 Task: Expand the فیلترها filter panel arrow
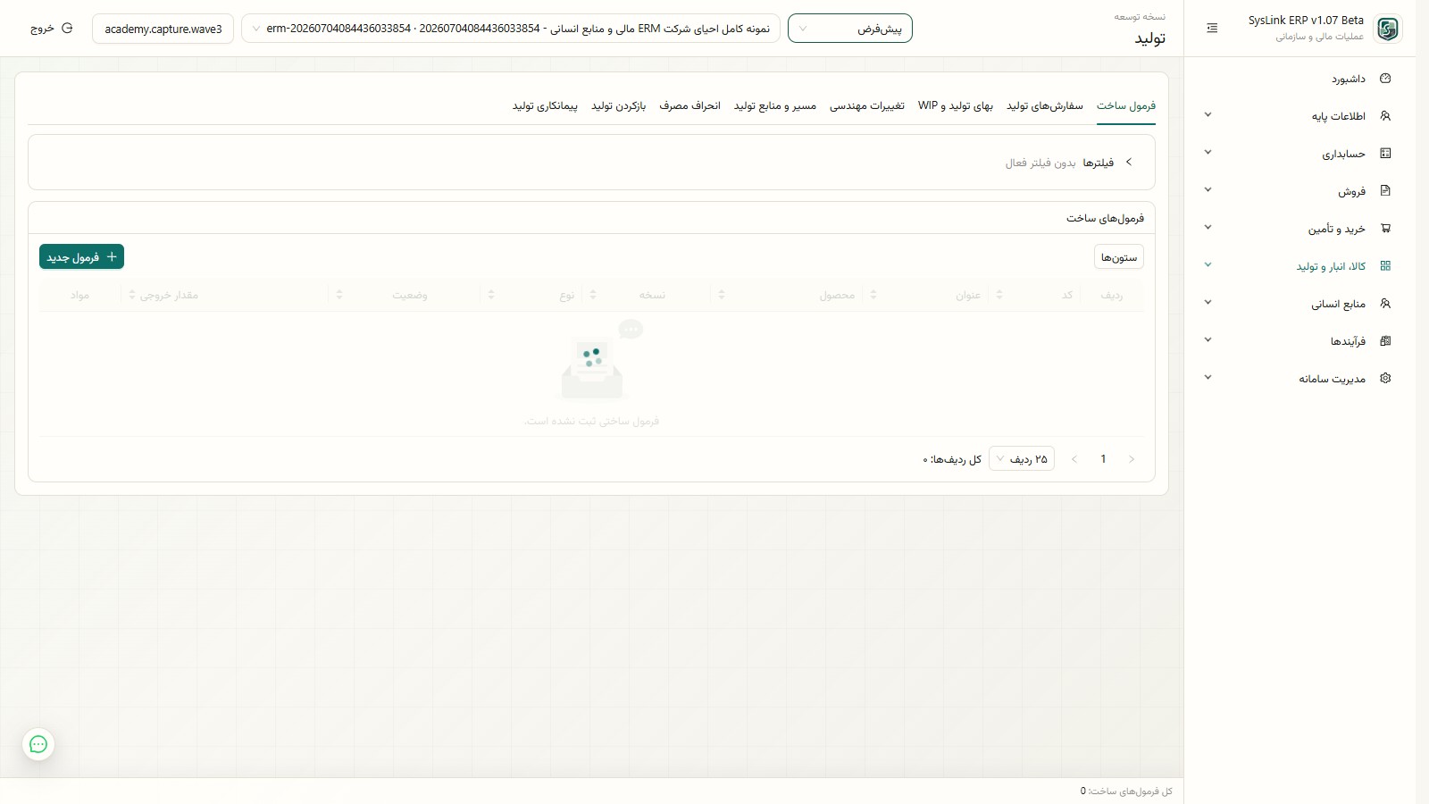coord(1129,163)
